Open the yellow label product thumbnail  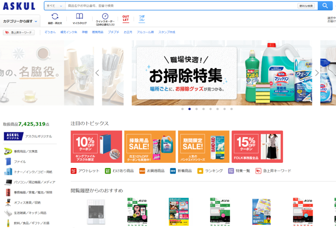coord(179,212)
